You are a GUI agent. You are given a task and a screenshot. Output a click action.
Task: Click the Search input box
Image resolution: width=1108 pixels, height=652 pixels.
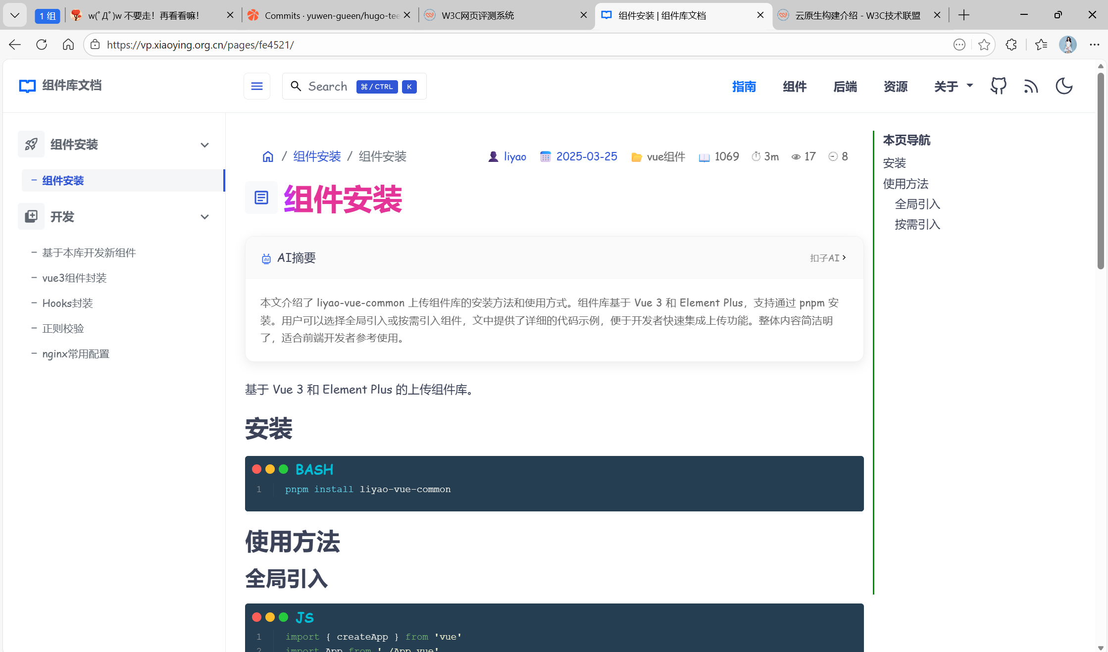[x=327, y=86]
